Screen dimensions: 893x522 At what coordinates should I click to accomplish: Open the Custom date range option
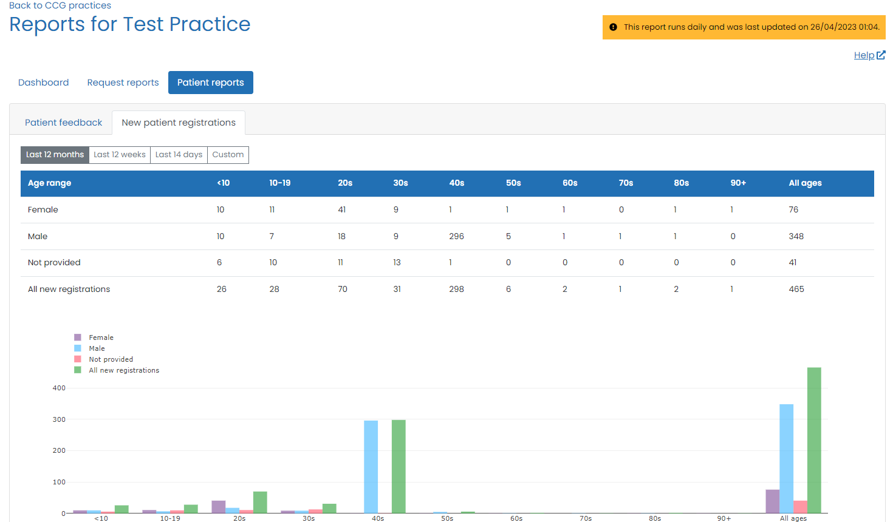228,154
